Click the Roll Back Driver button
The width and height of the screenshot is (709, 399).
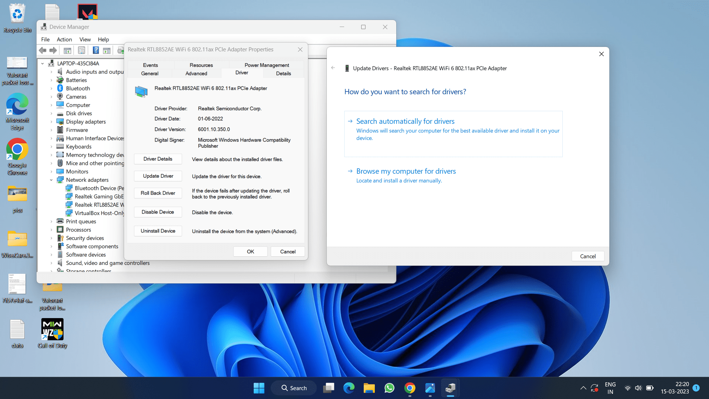(158, 193)
